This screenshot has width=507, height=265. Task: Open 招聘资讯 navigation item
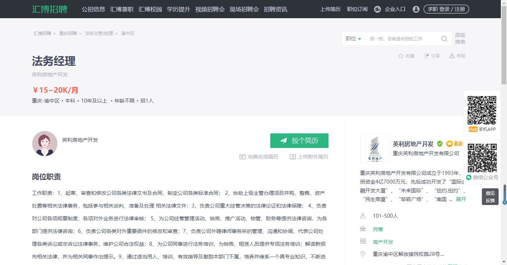(275, 9)
